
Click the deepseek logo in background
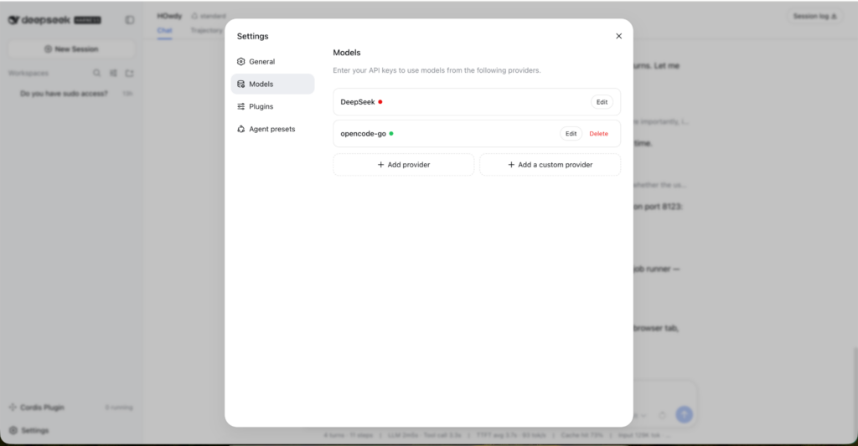39,20
